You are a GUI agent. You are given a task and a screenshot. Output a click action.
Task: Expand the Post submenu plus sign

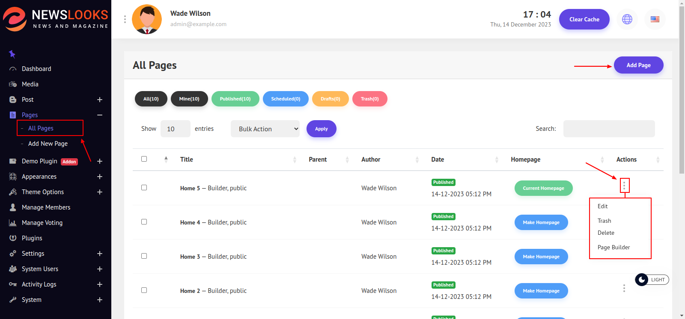point(100,100)
